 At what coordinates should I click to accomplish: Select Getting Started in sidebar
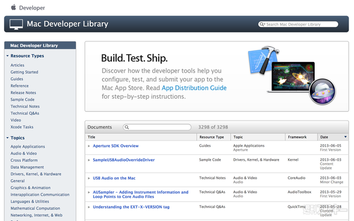24,72
